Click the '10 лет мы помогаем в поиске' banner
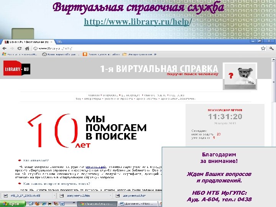This screenshot has height=207, width=276. pyautogui.click(x=87, y=131)
